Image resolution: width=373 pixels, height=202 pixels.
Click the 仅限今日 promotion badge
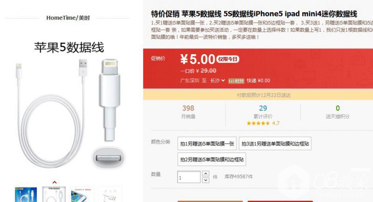coord(228,59)
